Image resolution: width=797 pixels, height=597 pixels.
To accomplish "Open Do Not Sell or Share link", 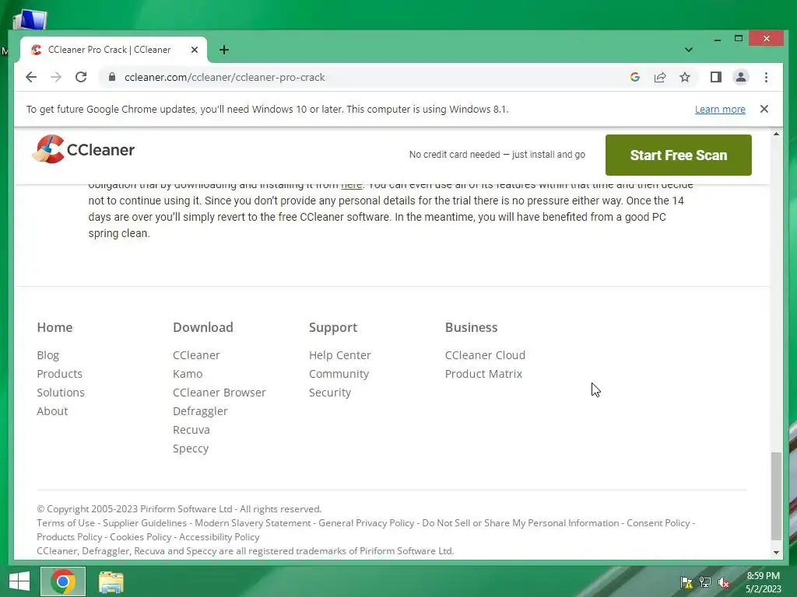I will (521, 523).
